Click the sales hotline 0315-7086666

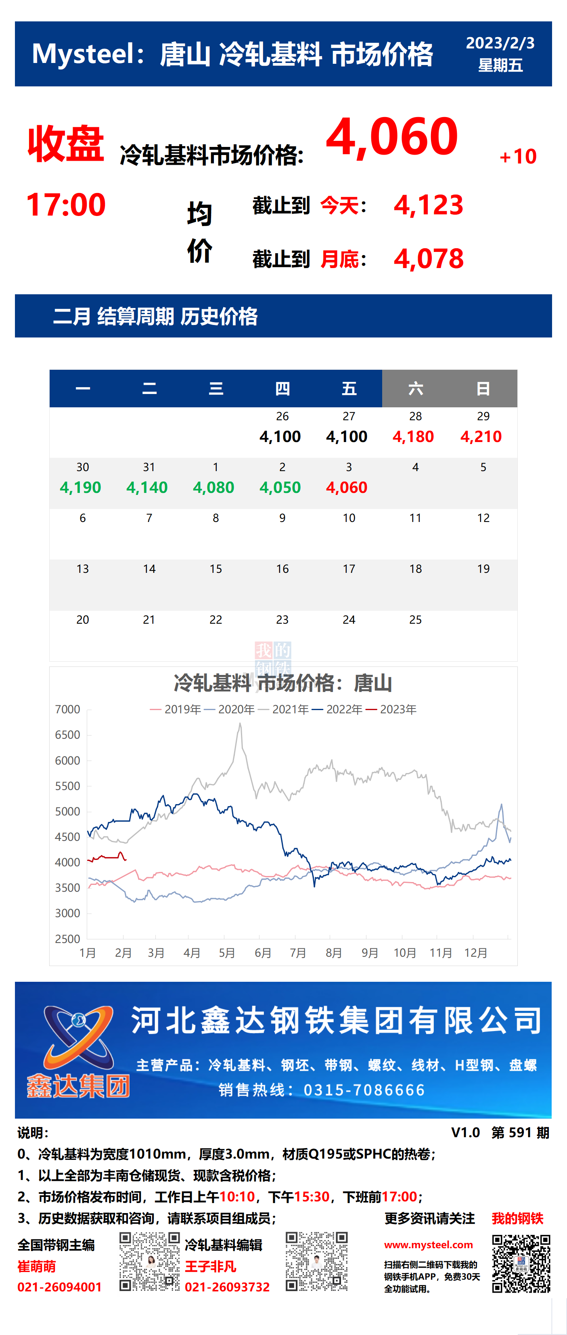pyautogui.click(x=364, y=1090)
